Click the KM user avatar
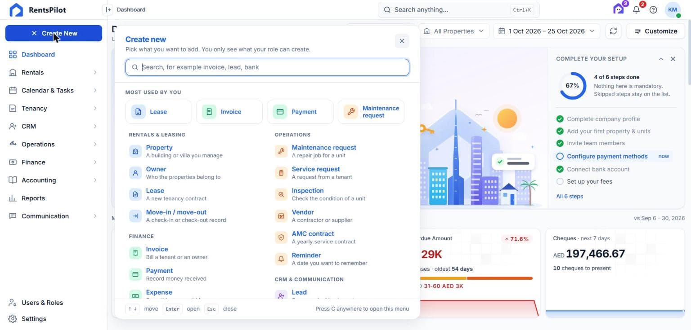Screen dimensions: 691x330 673,9
